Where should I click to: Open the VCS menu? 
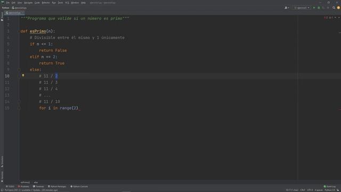pyautogui.click(x=67, y=3)
